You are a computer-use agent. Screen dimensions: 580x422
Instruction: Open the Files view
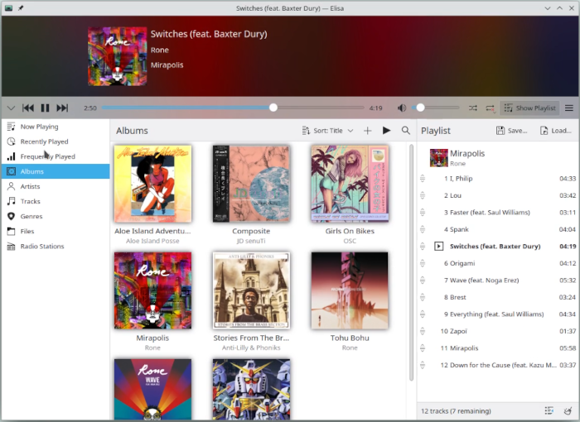pyautogui.click(x=56, y=232)
